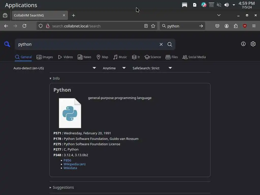Expand the Suggestions section
Screen dimensions: 260x195
click(62, 187)
